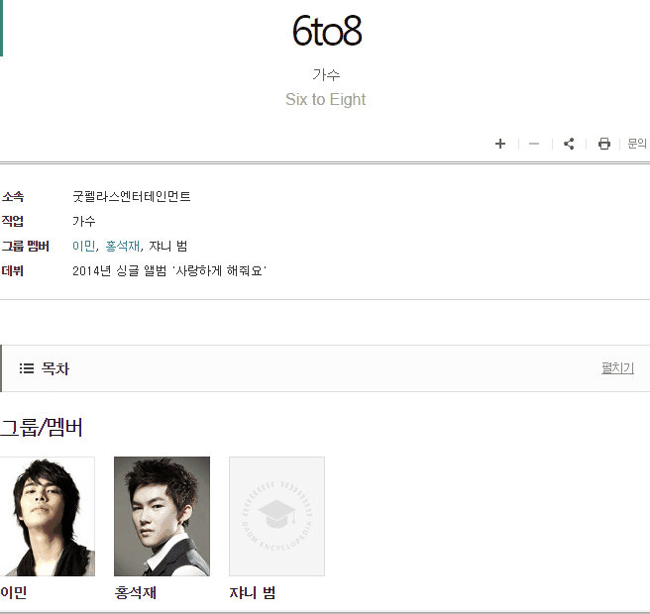Click the 굿펠라스엔터테인먼트 agency text
Screen dimensions: 650x614
pyautogui.click(x=132, y=196)
